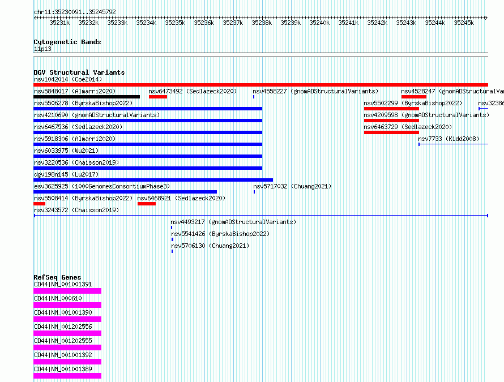Open nsv5717032 (Chuang2021) label
The height and width of the screenshot is (382, 504).
292,186
